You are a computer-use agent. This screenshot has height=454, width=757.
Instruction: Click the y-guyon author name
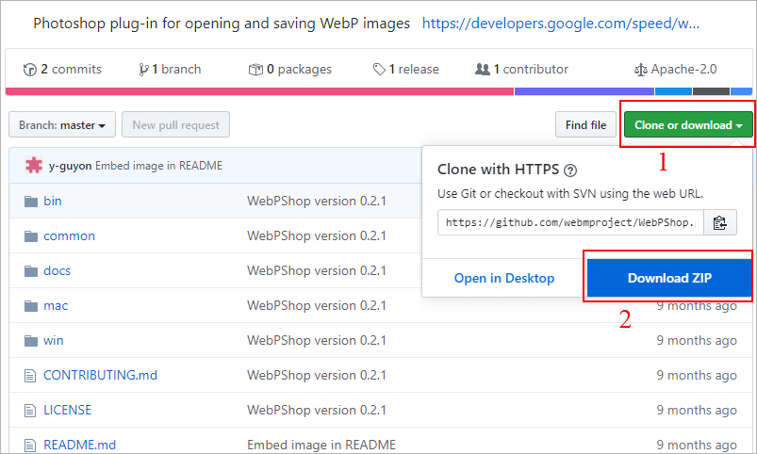(x=70, y=166)
